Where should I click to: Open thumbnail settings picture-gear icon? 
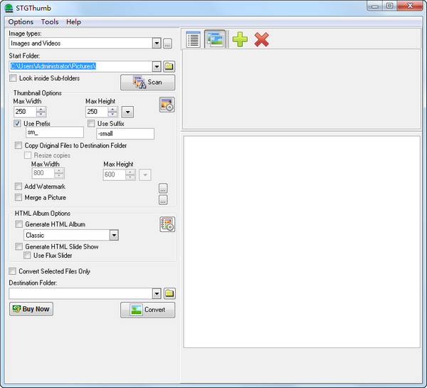click(167, 105)
